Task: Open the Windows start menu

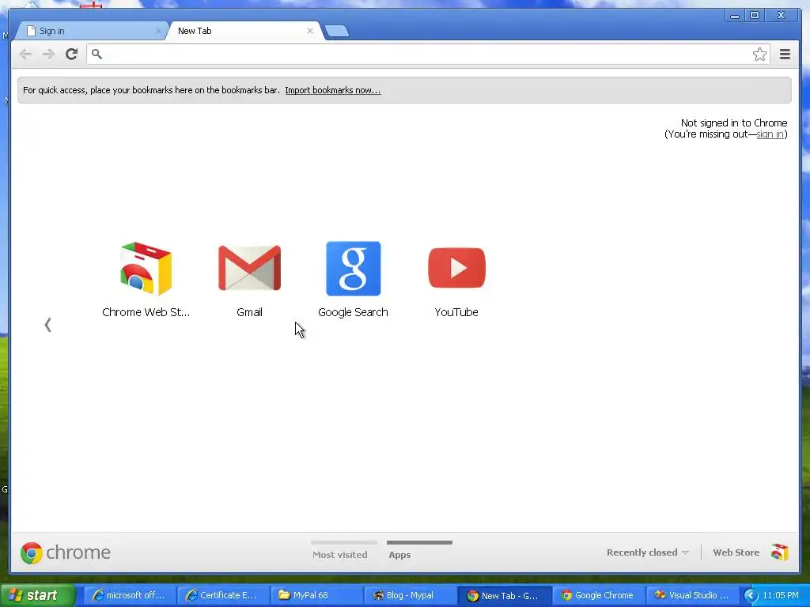Action: click(x=38, y=595)
